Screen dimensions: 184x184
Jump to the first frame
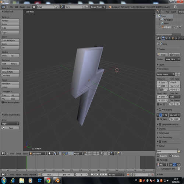coord(92,174)
